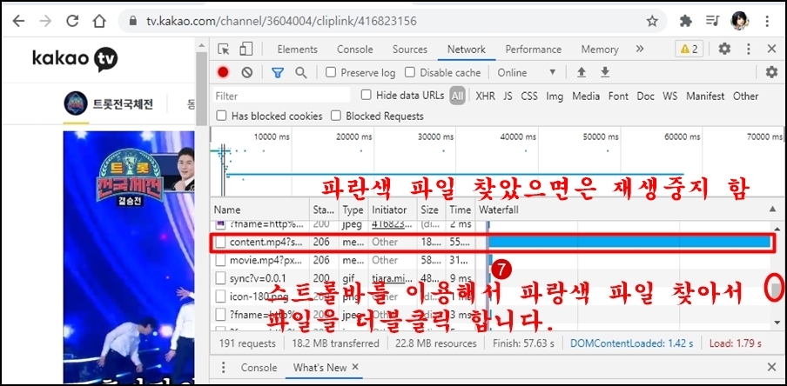The image size is (787, 386).
Task: Switch to the Performance tab
Action: [x=534, y=50]
